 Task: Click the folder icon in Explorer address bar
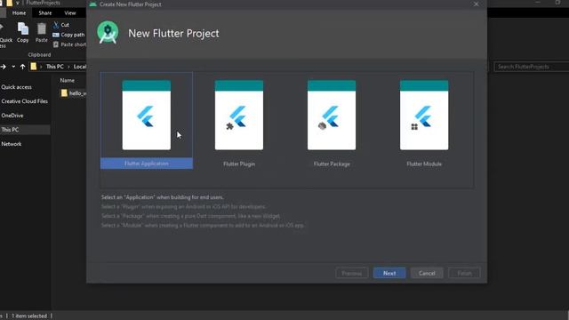34,67
